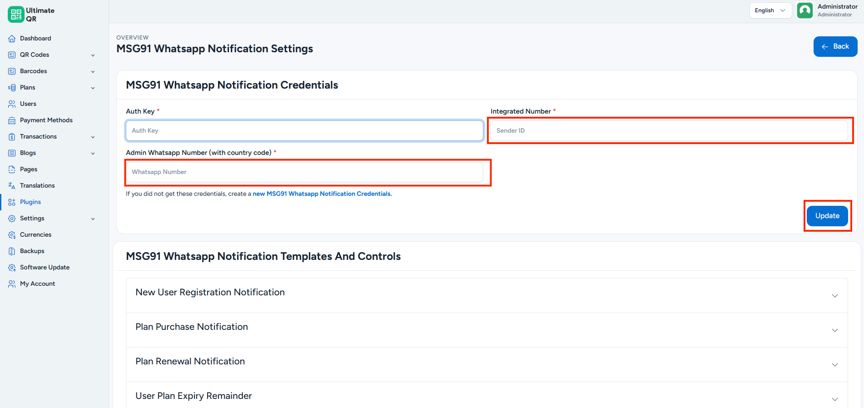864x408 pixels.
Task: Click the Software Update icon
Action: click(x=12, y=268)
